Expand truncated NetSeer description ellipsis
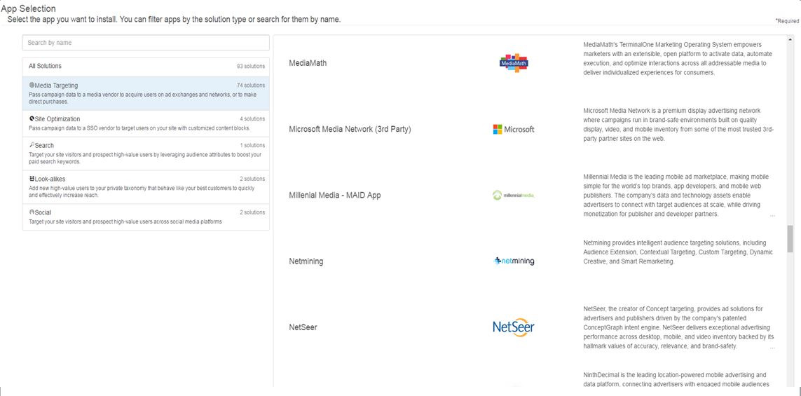The height and width of the screenshot is (396, 801). point(772,347)
